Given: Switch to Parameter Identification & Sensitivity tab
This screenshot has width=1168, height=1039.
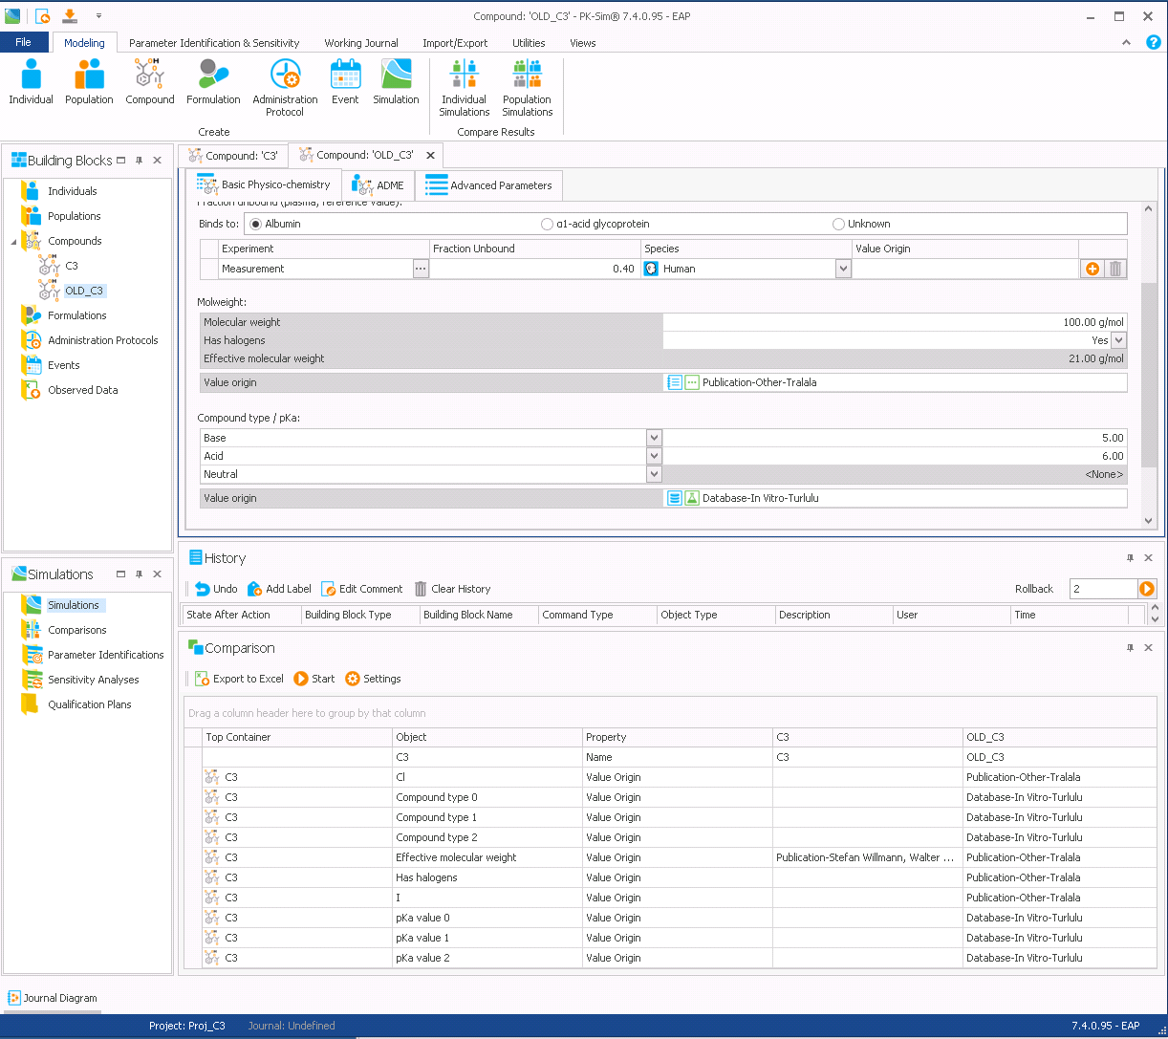Looking at the screenshot, I should [x=214, y=43].
